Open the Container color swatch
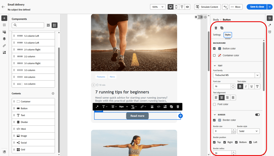 point(220,55)
